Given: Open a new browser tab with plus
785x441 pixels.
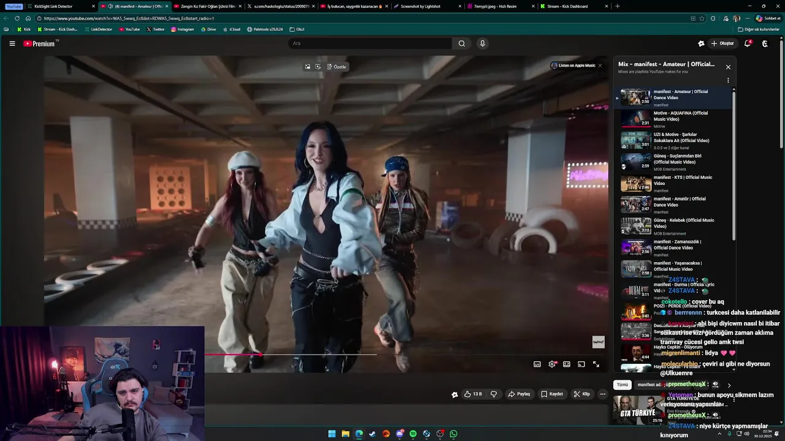Looking at the screenshot, I should click(x=618, y=6).
